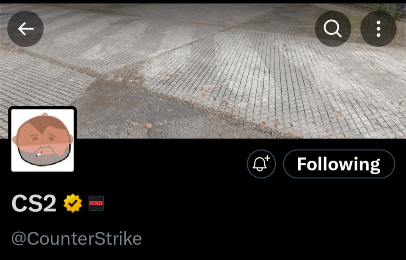Expand the vertical ellipsis menu
Image resolution: width=406 pixels, height=260 pixels.
coord(379,28)
